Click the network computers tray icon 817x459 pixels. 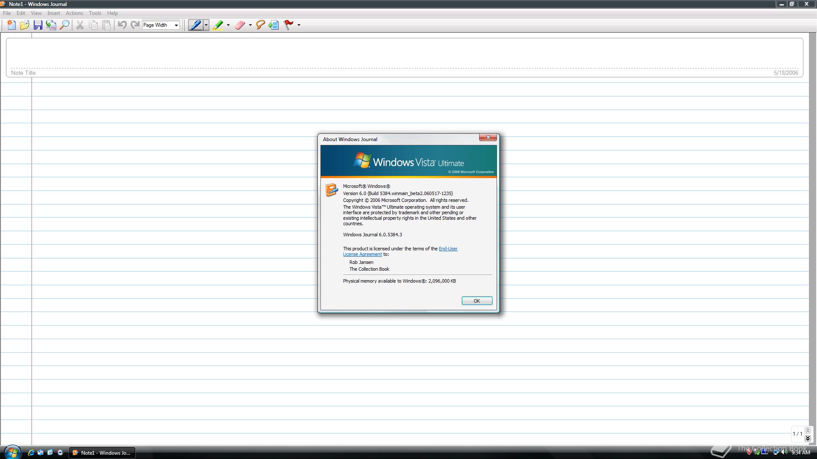click(776, 452)
